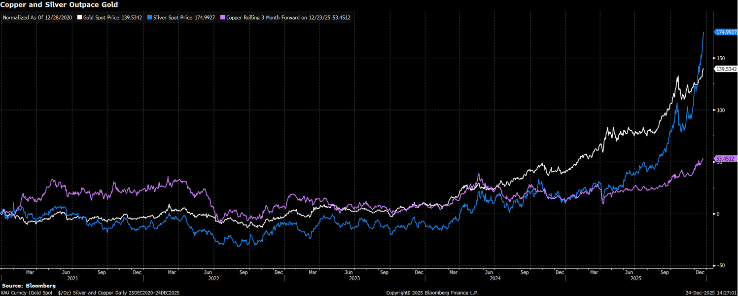The height and width of the screenshot is (296, 738).
Task: Click 'Normalized As Of 12/28/2020' in legend
Action: click(x=37, y=17)
